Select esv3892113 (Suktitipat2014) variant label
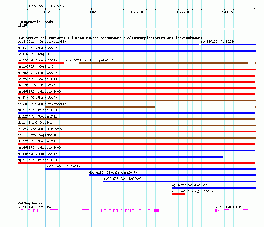The height and width of the screenshot is (227, 264). [x=89, y=60]
